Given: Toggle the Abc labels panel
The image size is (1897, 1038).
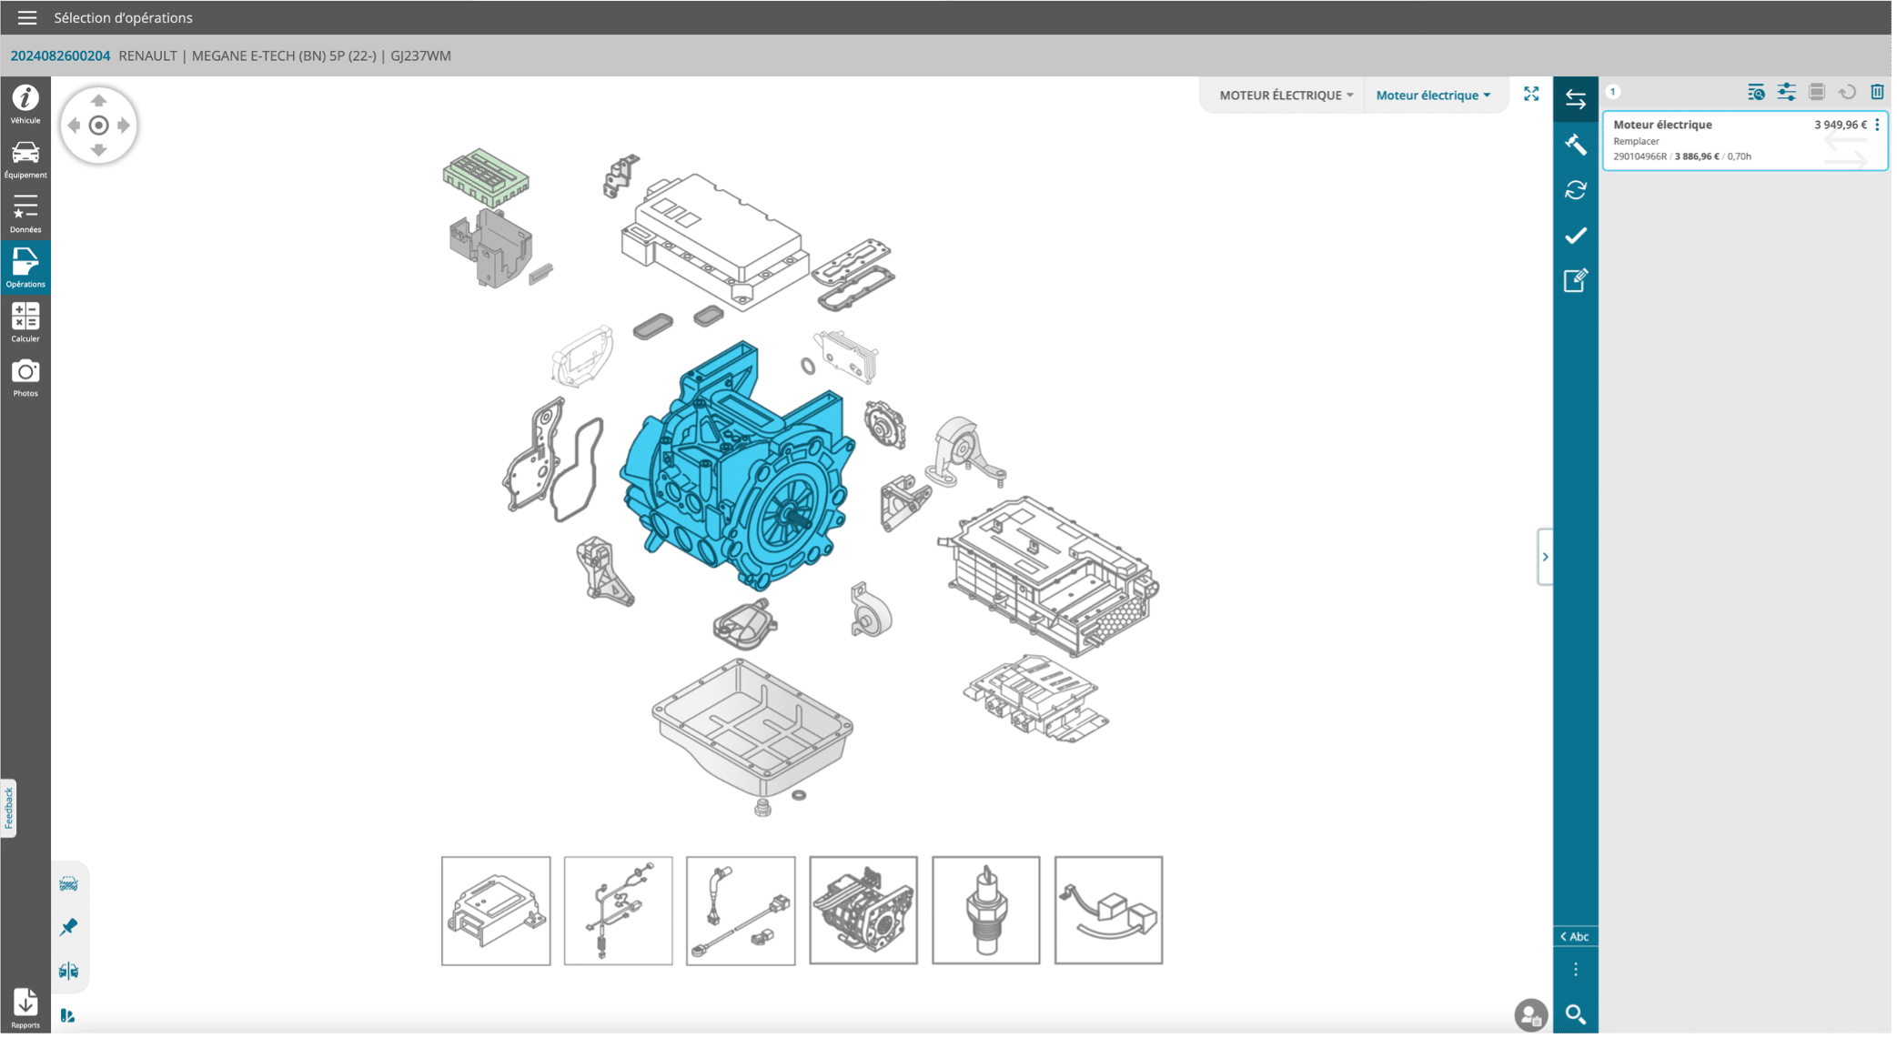Looking at the screenshot, I should click(1575, 936).
